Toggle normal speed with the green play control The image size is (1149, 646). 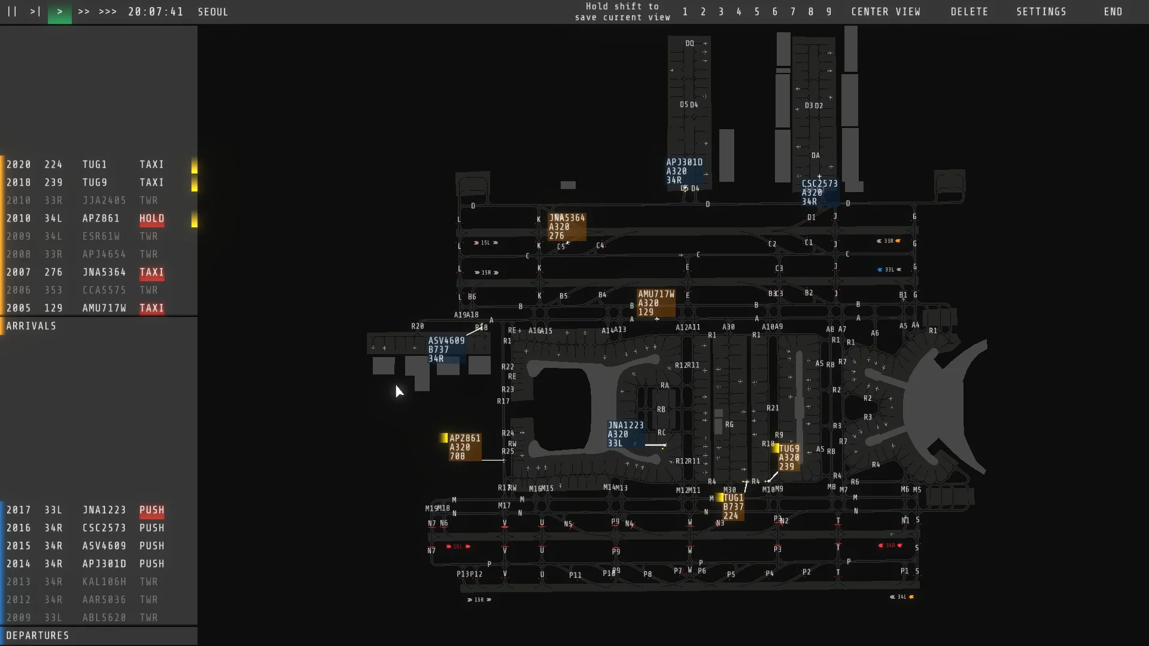tap(59, 11)
